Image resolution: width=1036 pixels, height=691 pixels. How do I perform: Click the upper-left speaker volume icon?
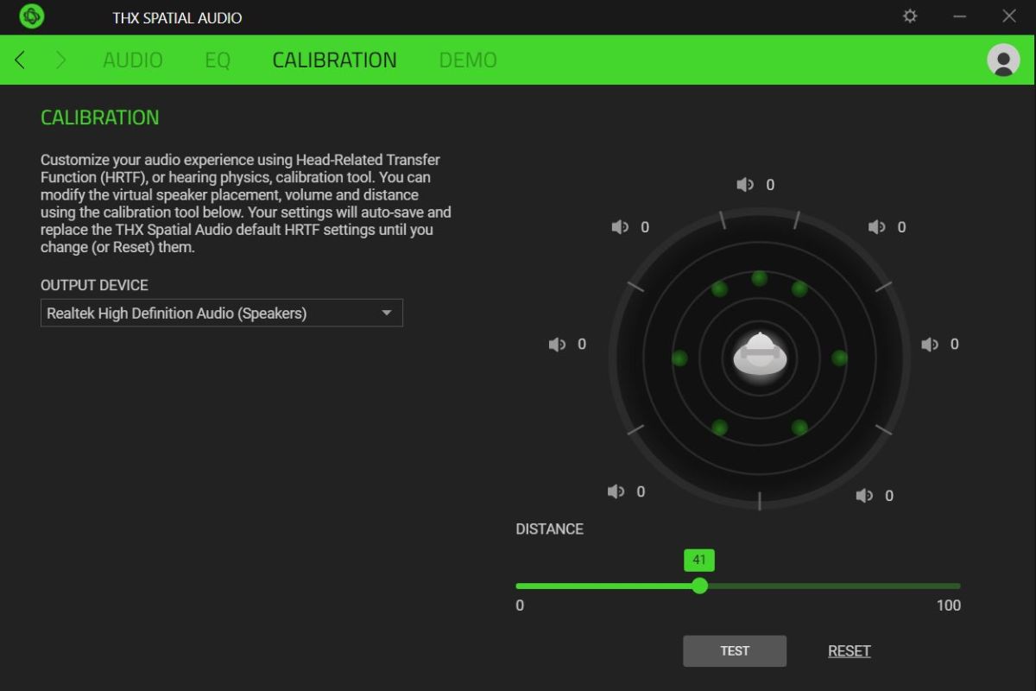(620, 227)
